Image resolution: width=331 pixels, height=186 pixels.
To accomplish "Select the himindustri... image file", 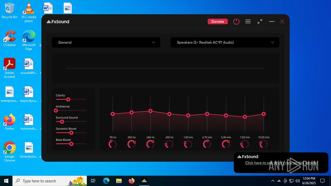I will (x=29, y=150).
